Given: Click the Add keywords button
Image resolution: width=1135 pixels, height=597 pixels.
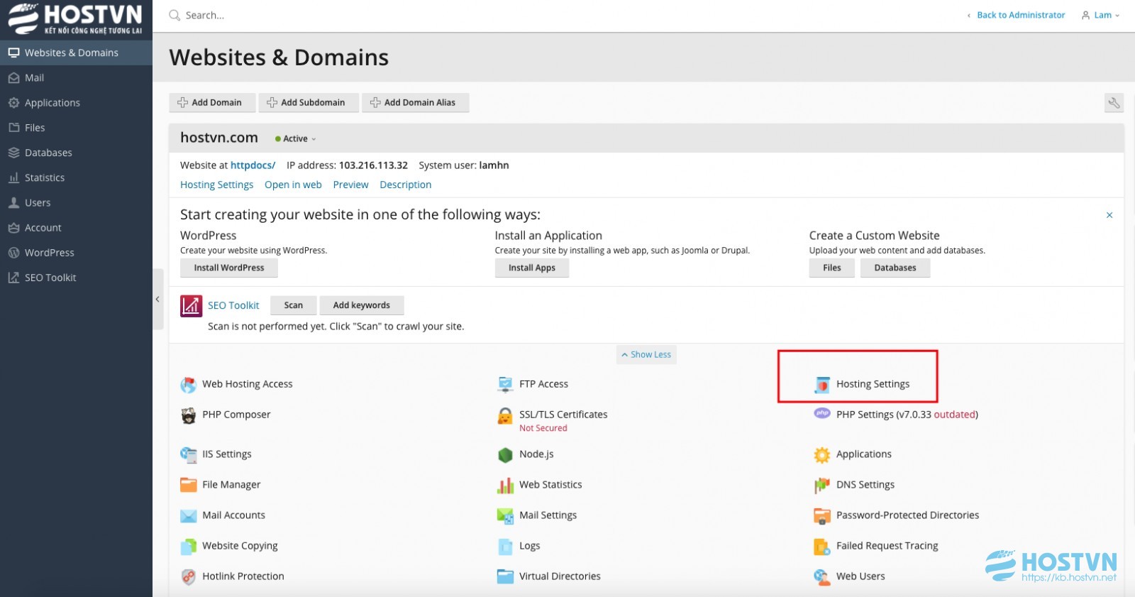Looking at the screenshot, I should pyautogui.click(x=362, y=305).
